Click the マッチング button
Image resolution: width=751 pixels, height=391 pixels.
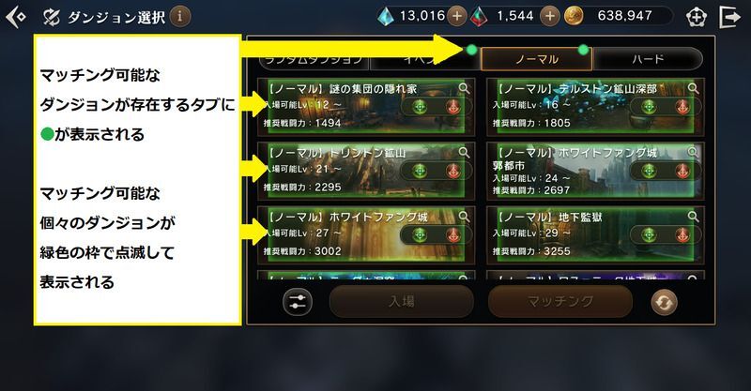(560, 302)
